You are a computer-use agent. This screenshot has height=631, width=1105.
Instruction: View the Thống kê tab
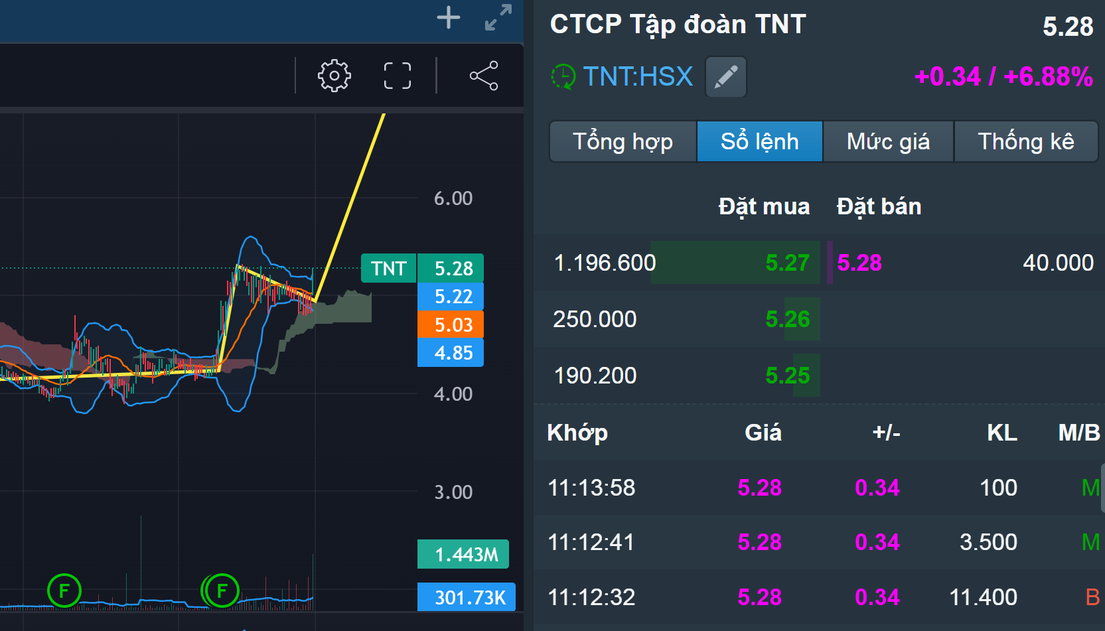tap(1026, 141)
